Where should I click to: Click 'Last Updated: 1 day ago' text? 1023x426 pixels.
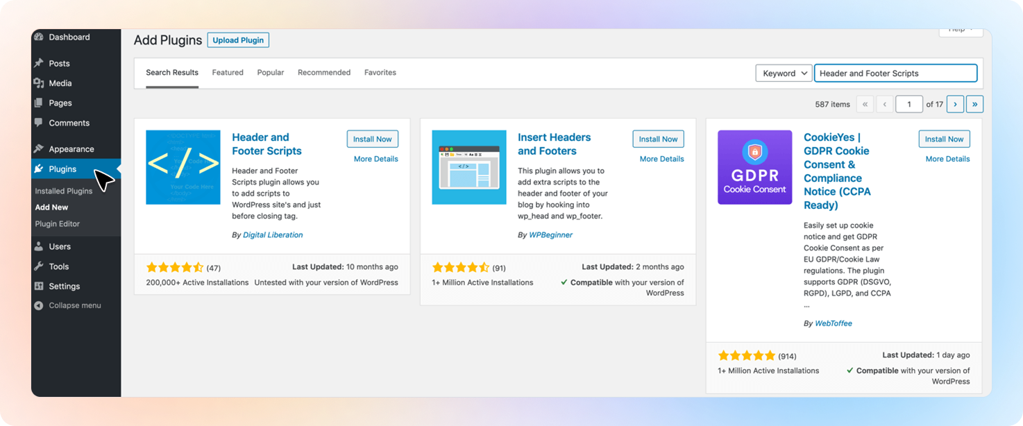927,355
